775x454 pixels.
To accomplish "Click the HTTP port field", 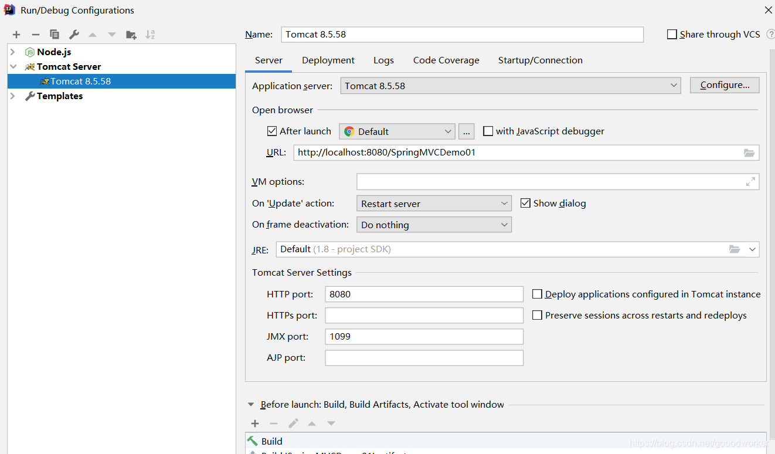I will tap(424, 294).
